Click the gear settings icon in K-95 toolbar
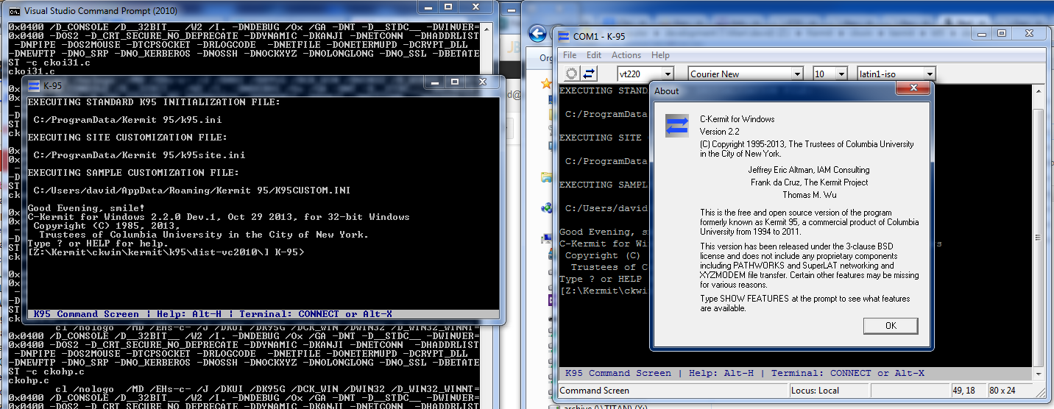The image size is (1054, 409). pyautogui.click(x=572, y=74)
